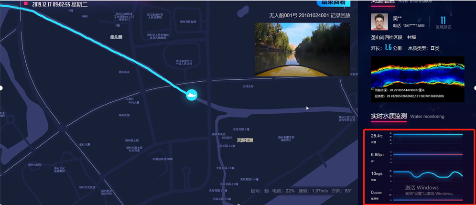Click the unmanned boat marker on map

click(192, 95)
